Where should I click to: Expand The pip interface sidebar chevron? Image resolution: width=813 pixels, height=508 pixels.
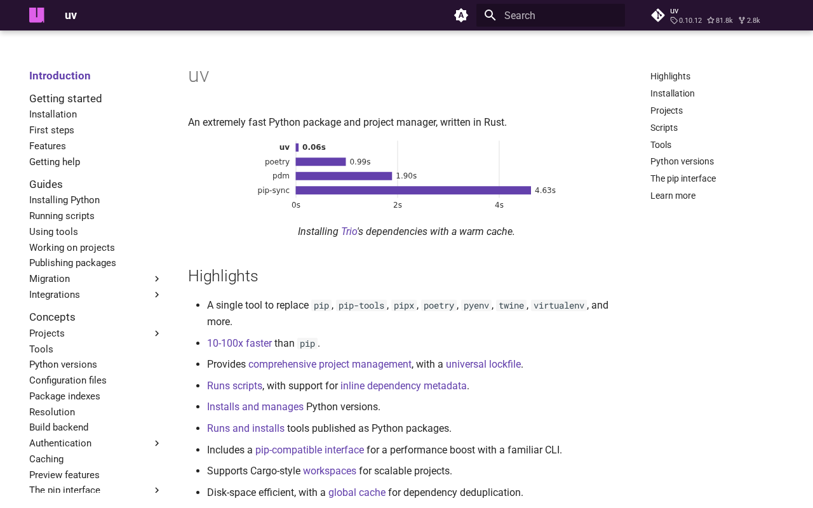(157, 490)
